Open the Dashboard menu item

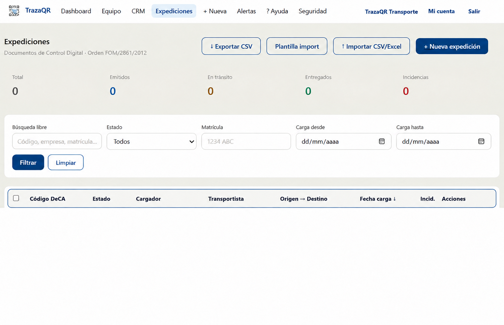[x=76, y=11]
